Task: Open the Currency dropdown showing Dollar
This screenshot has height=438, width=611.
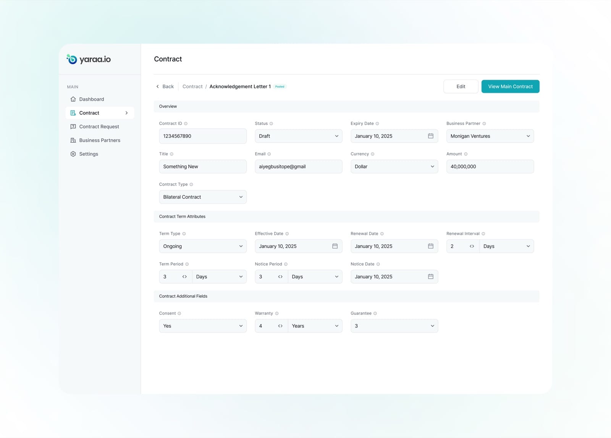Action: pos(394,167)
